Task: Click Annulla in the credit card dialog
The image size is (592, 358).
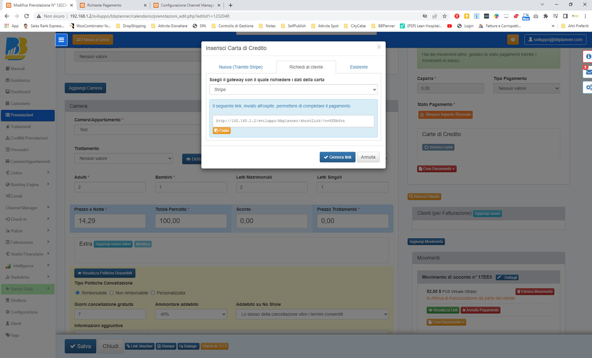Action: click(368, 157)
